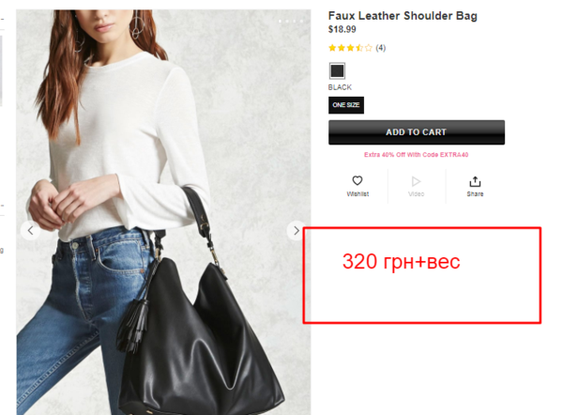The image size is (563, 415).
Task: Show the next product photo
Action: click(x=296, y=231)
